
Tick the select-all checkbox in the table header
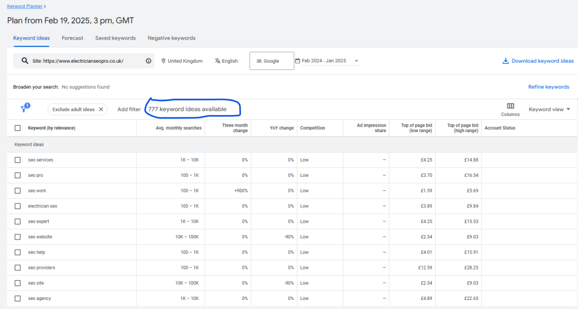click(x=17, y=128)
